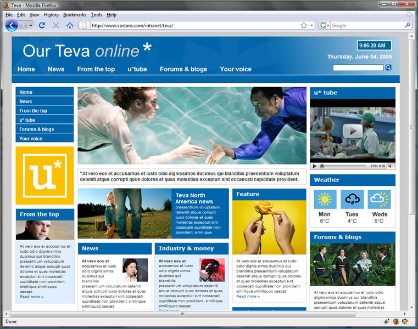This screenshot has height=329, width=418.
Task: Select u* tube in the left sidebar
Action: tap(44, 120)
